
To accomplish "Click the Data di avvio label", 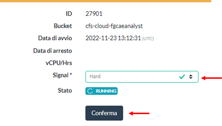I will 55,38.
